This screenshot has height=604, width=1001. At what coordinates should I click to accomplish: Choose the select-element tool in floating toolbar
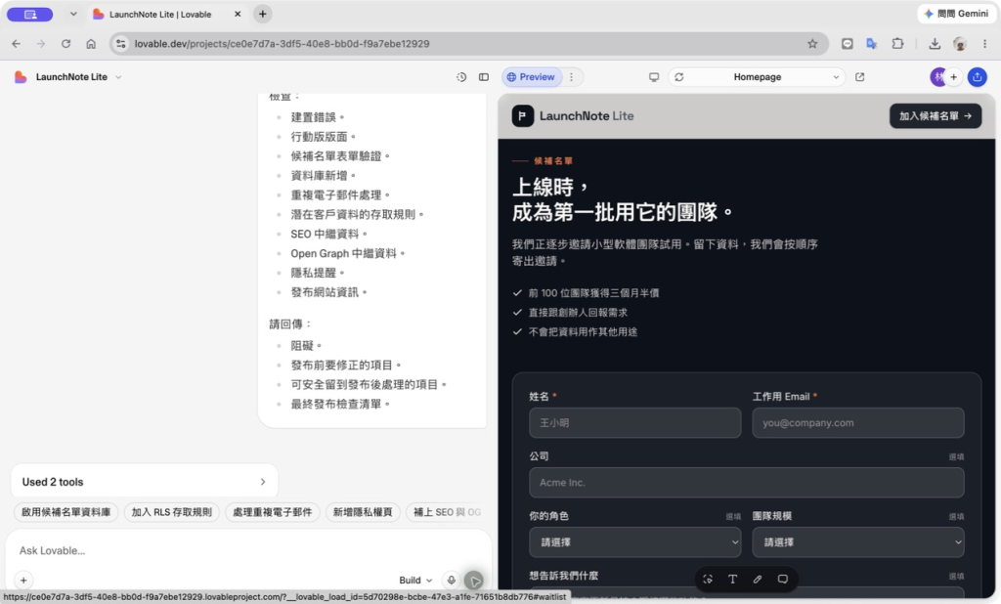pos(708,580)
